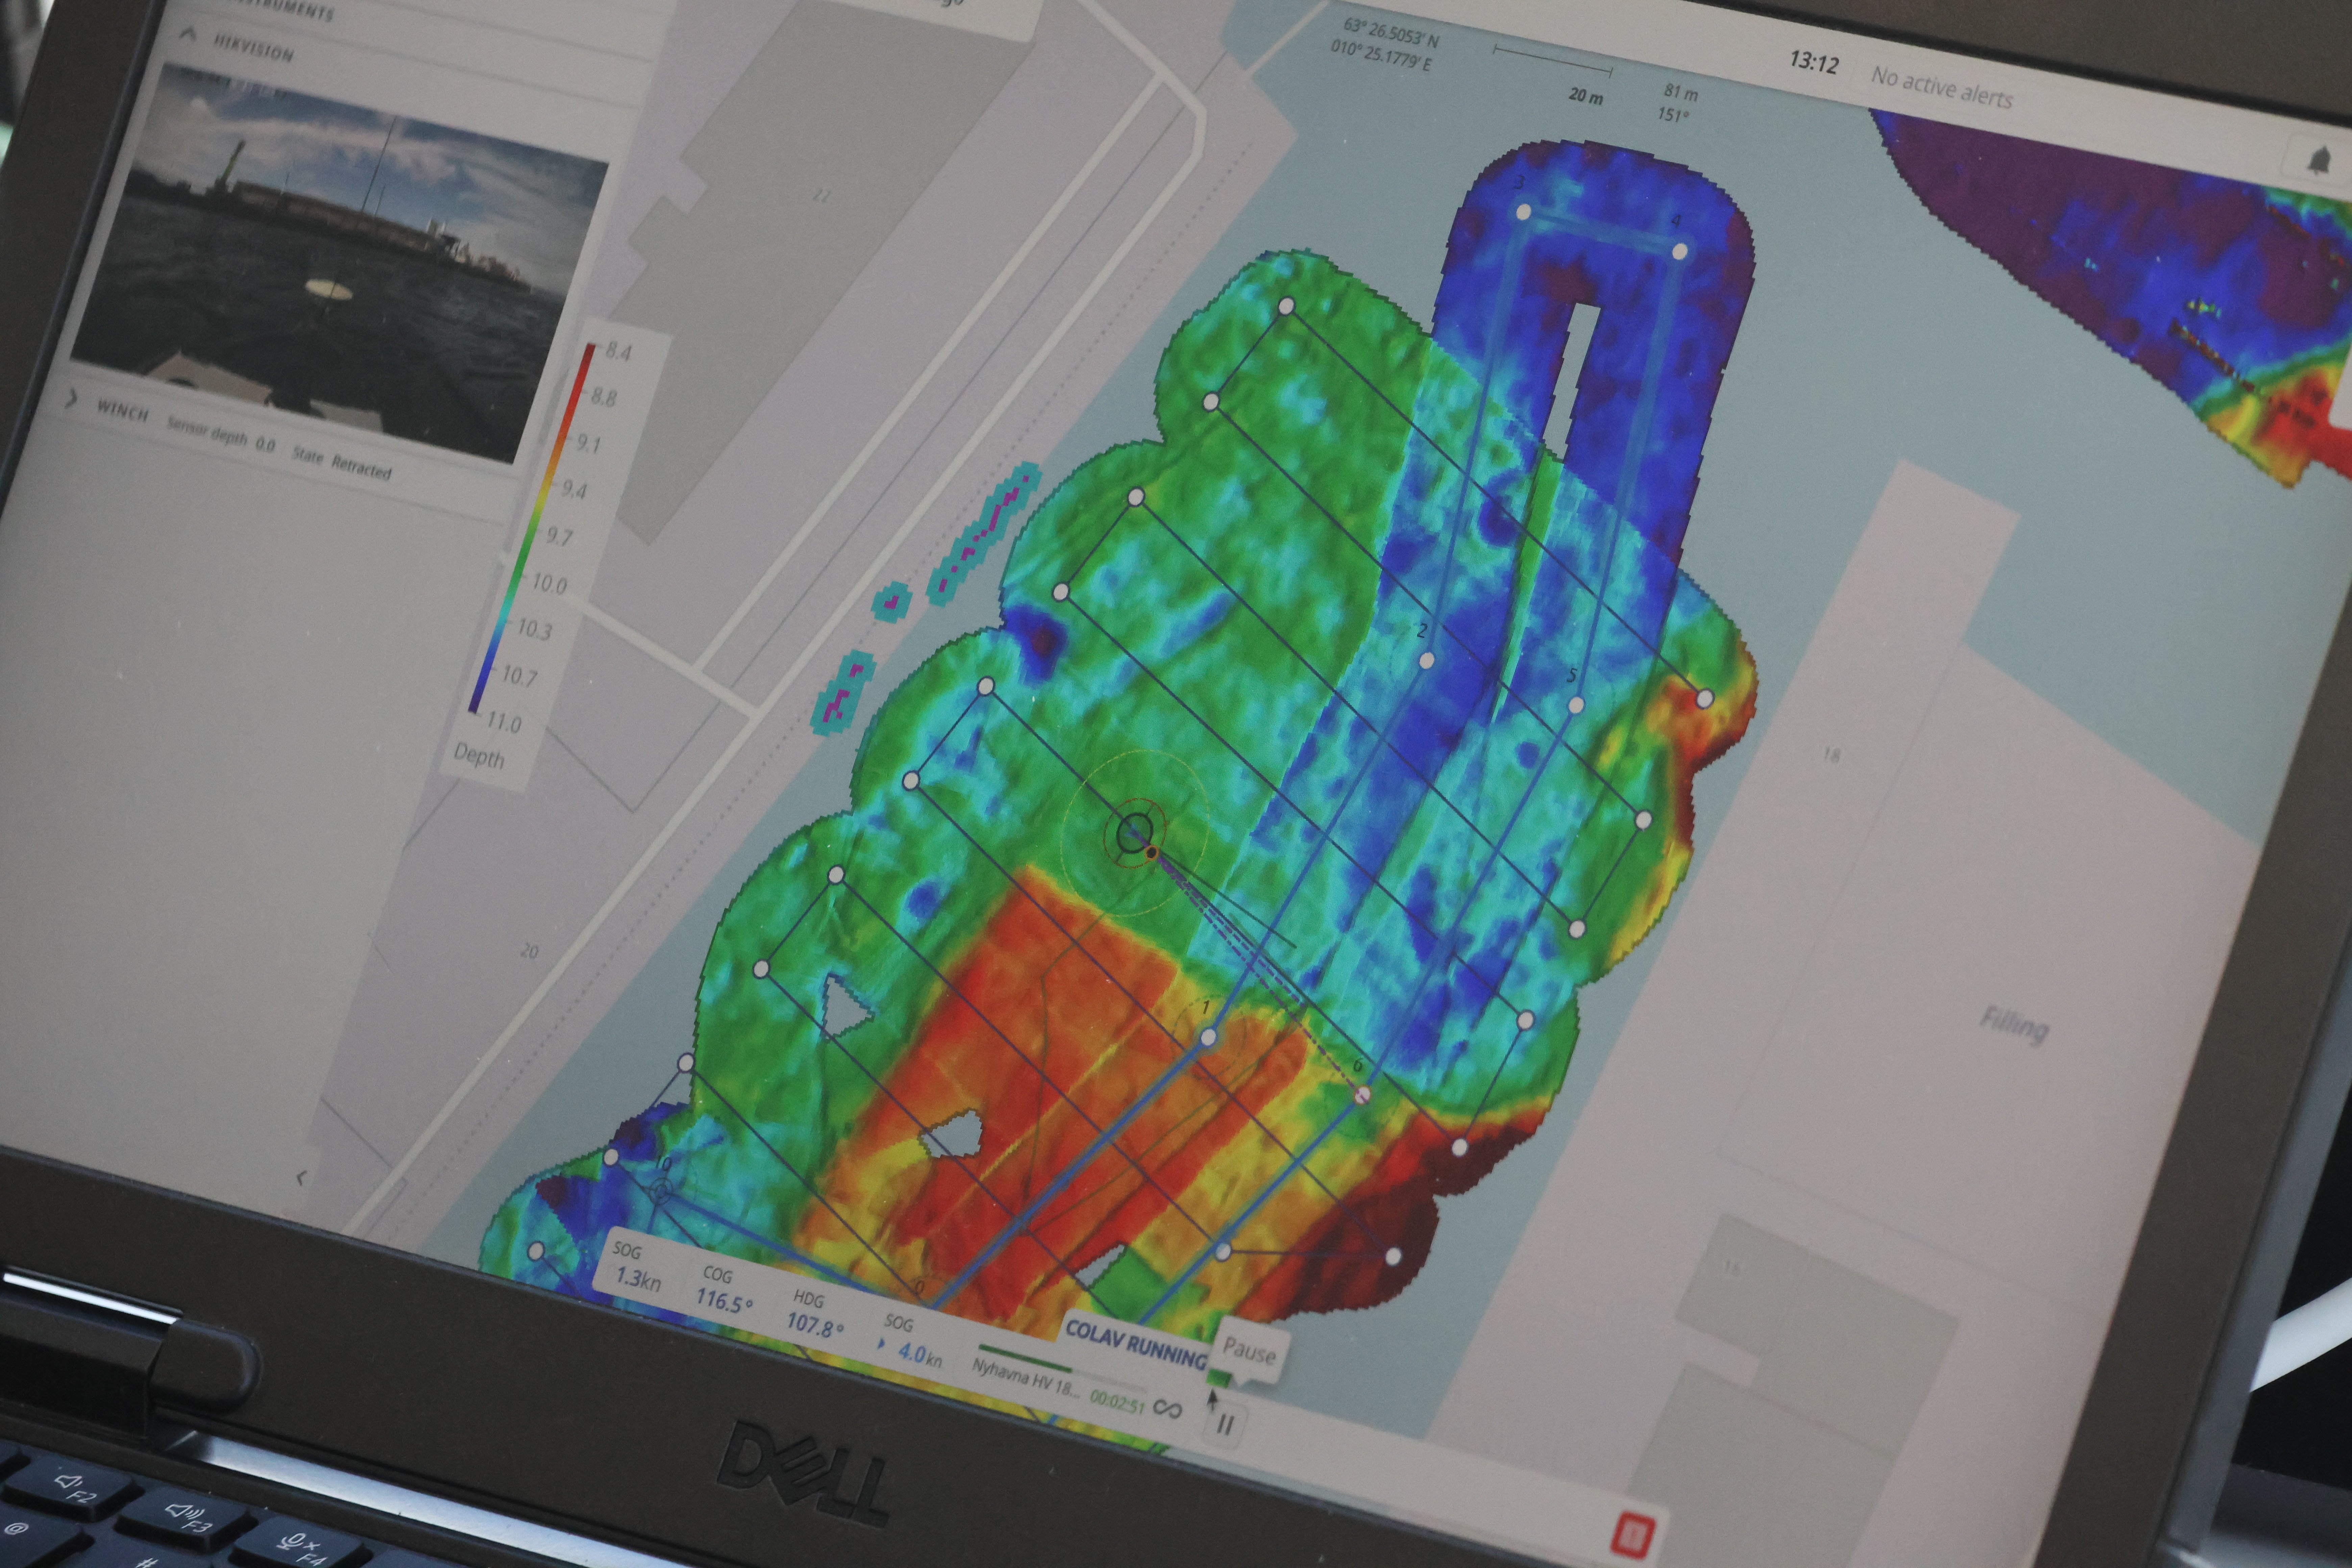
Task: Select waypoint 6 on the route
Action: pos(1362,1096)
